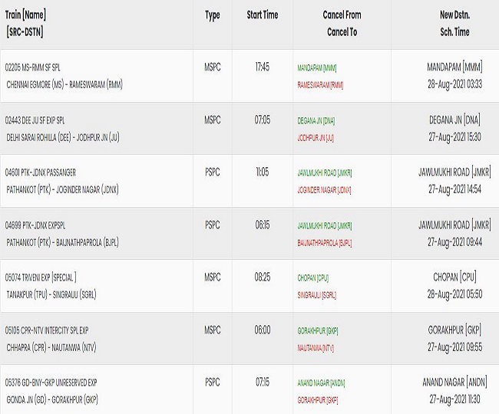Open 05105 CPR-NTV INTERCITY SPL EXP
Screen dimensions: 499x414
tap(47, 330)
